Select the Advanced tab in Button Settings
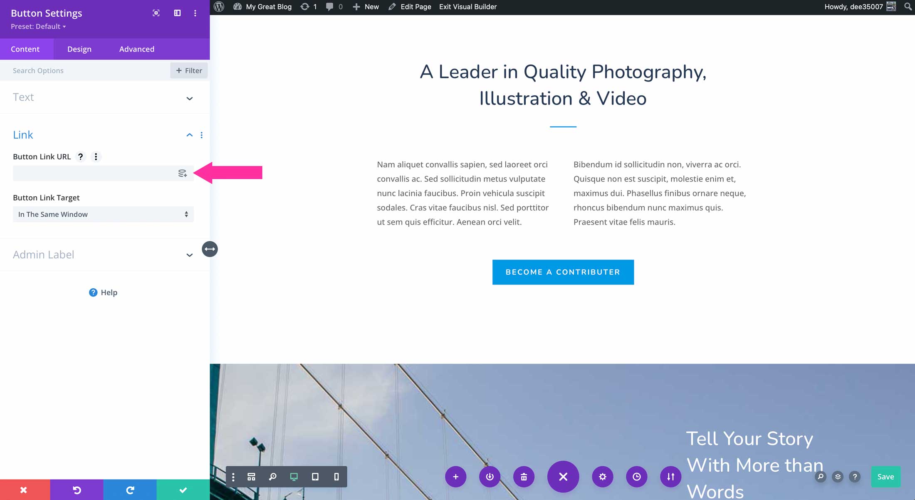This screenshot has width=915, height=500. click(136, 49)
